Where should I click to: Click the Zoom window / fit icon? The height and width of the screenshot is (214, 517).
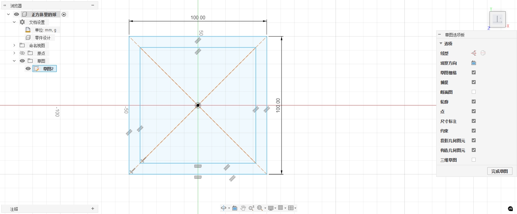[x=260, y=208]
